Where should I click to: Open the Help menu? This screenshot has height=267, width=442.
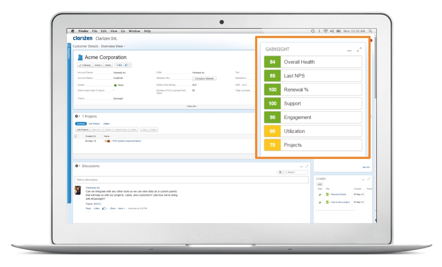point(147,31)
